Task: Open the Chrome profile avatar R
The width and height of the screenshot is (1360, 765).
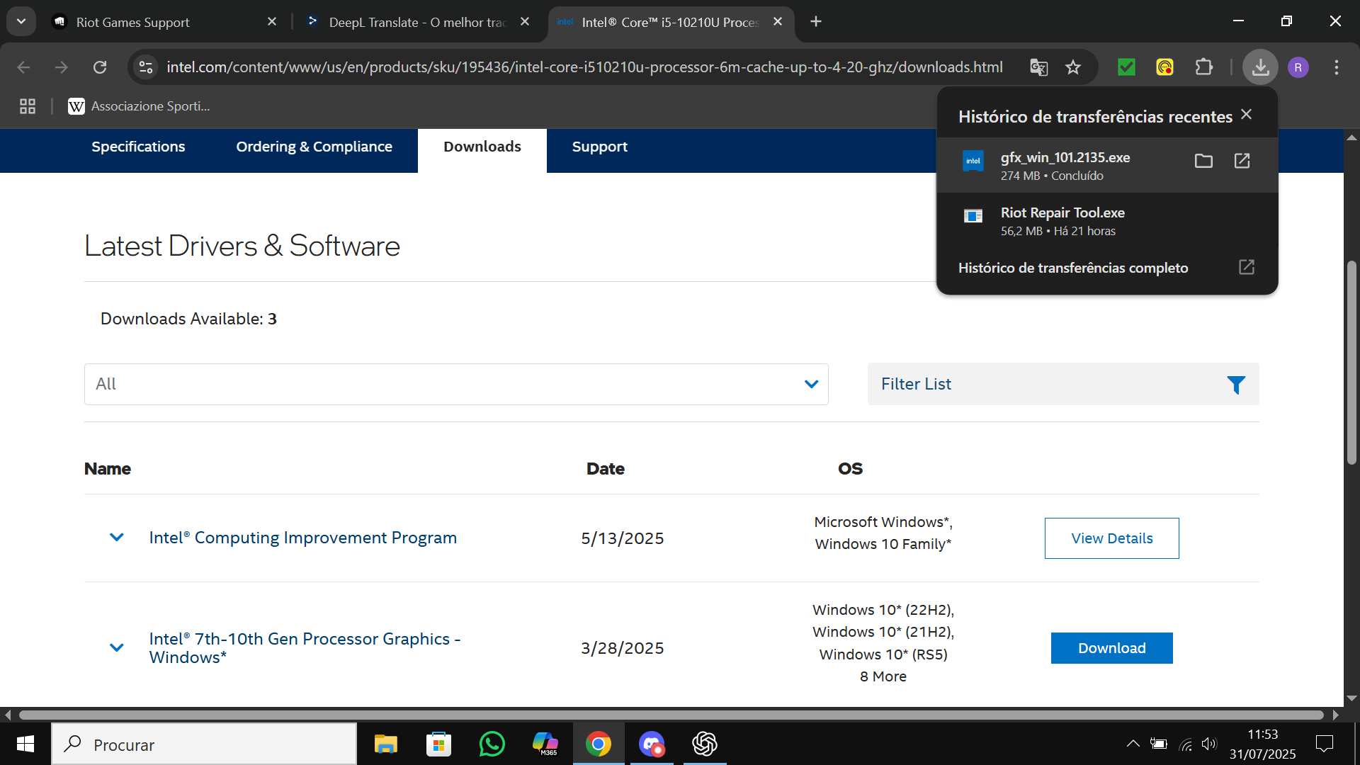Action: pos(1298,67)
